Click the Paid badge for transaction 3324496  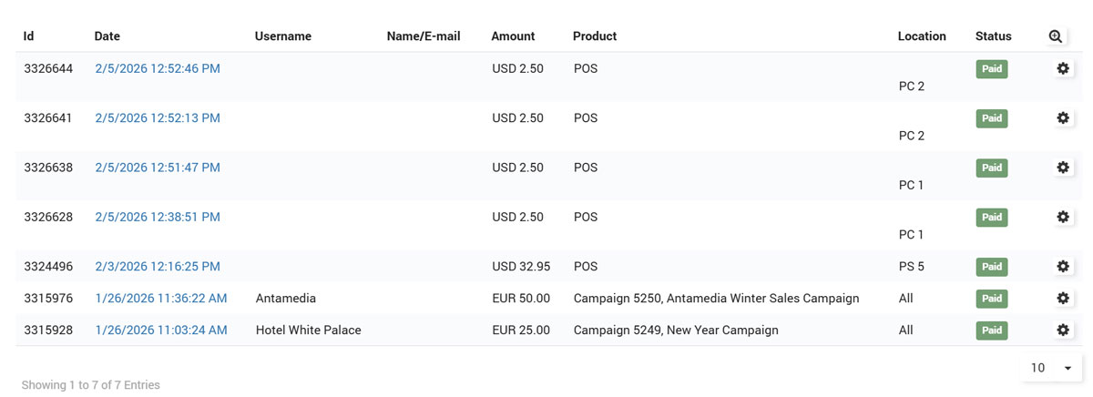(992, 267)
